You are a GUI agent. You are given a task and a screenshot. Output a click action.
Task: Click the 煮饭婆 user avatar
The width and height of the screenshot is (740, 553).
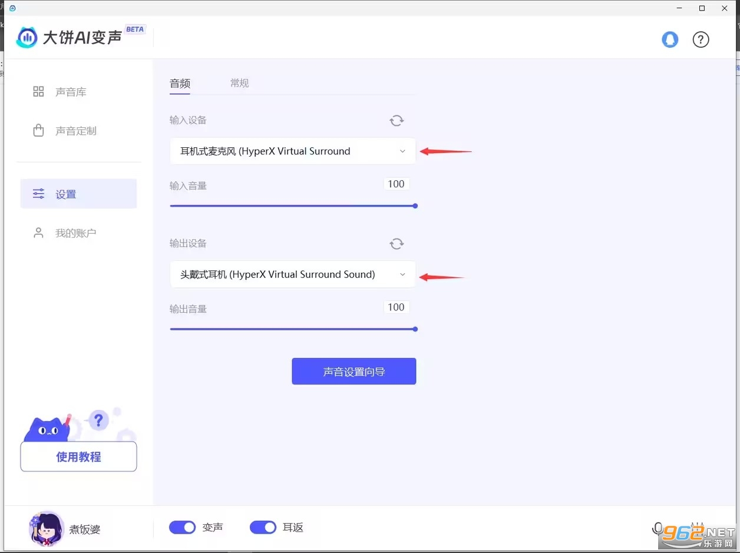point(46,528)
